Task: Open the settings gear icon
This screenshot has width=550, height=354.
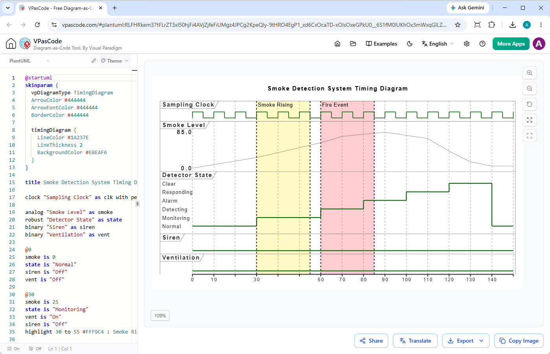Action: coord(467,44)
